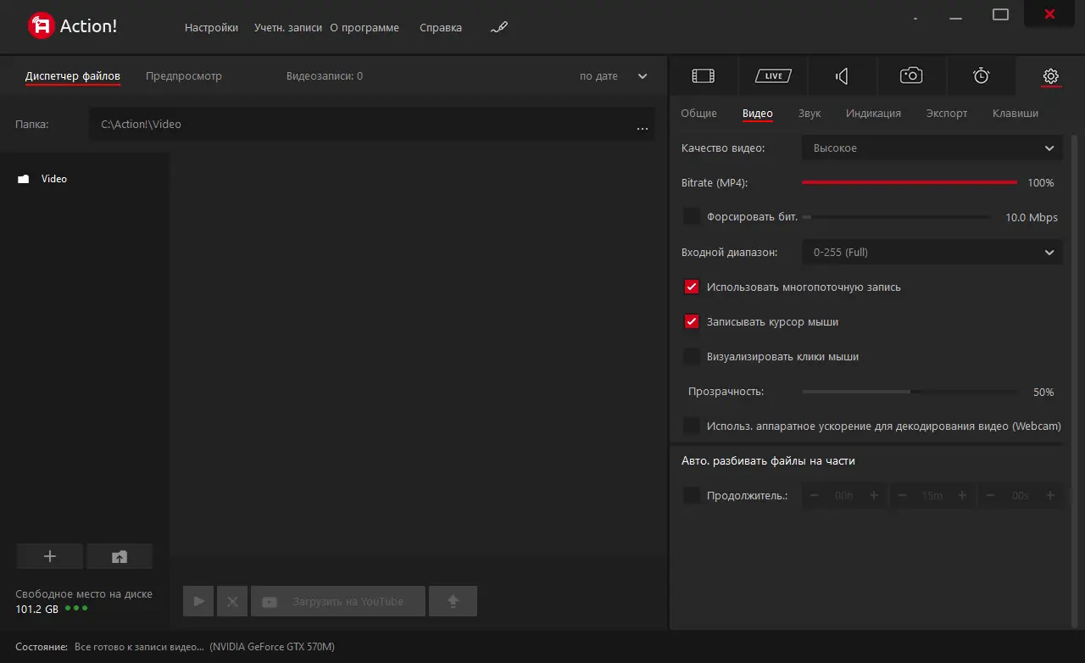The image size is (1085, 663).
Task: Open the Звук settings tab
Action: pos(810,114)
